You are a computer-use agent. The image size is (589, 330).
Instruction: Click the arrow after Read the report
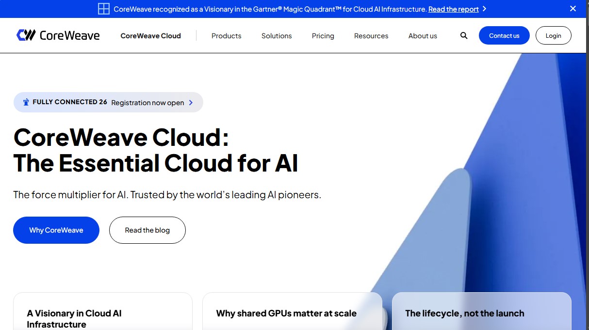(x=484, y=9)
